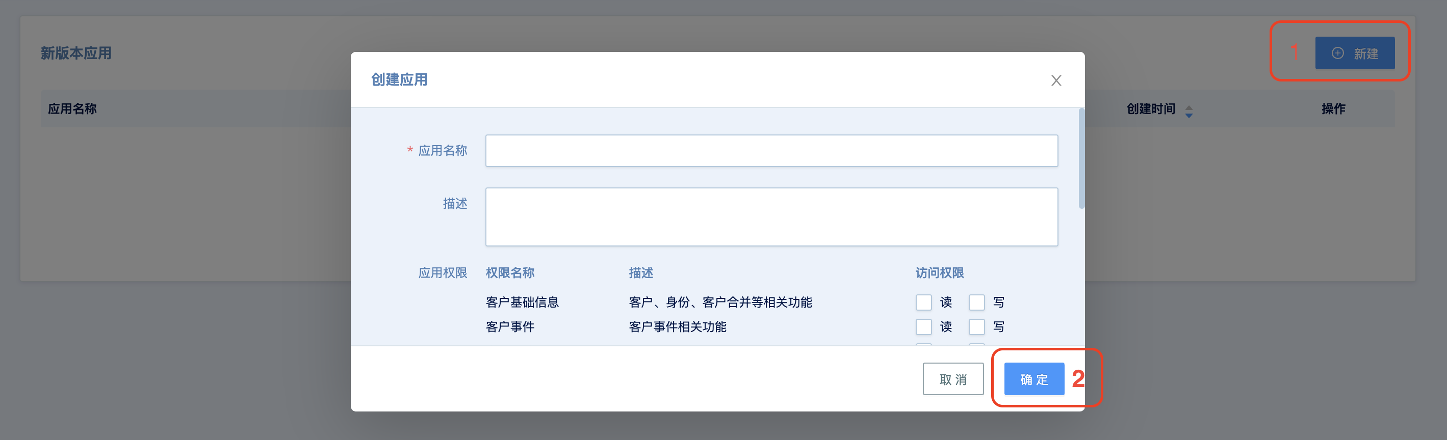This screenshot has height=440, width=1447.
Task: Click the 应用名称 table column header
Action: [72, 109]
